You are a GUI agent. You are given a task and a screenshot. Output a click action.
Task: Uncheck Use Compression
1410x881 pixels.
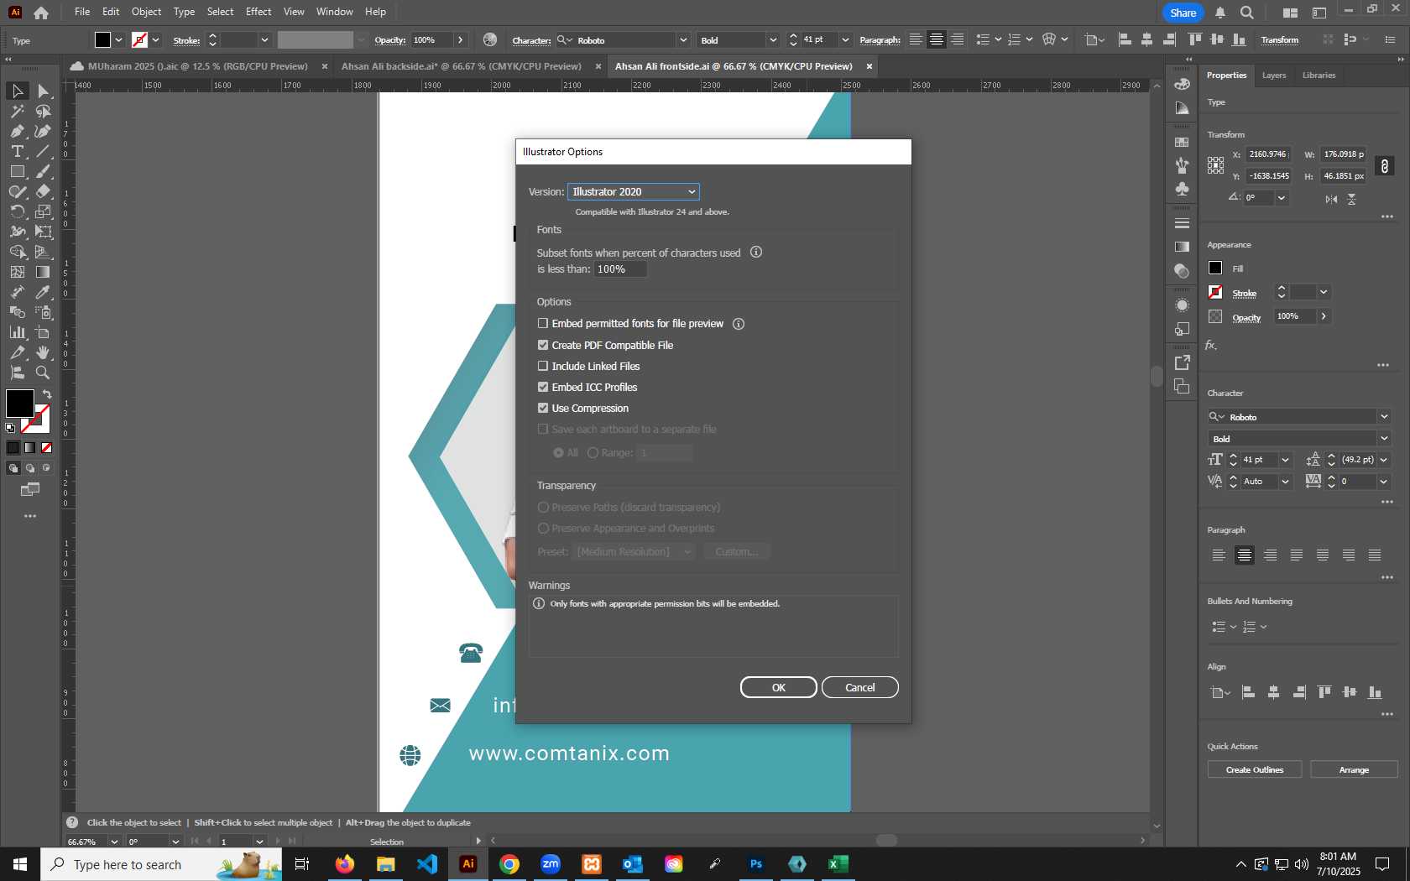point(543,408)
